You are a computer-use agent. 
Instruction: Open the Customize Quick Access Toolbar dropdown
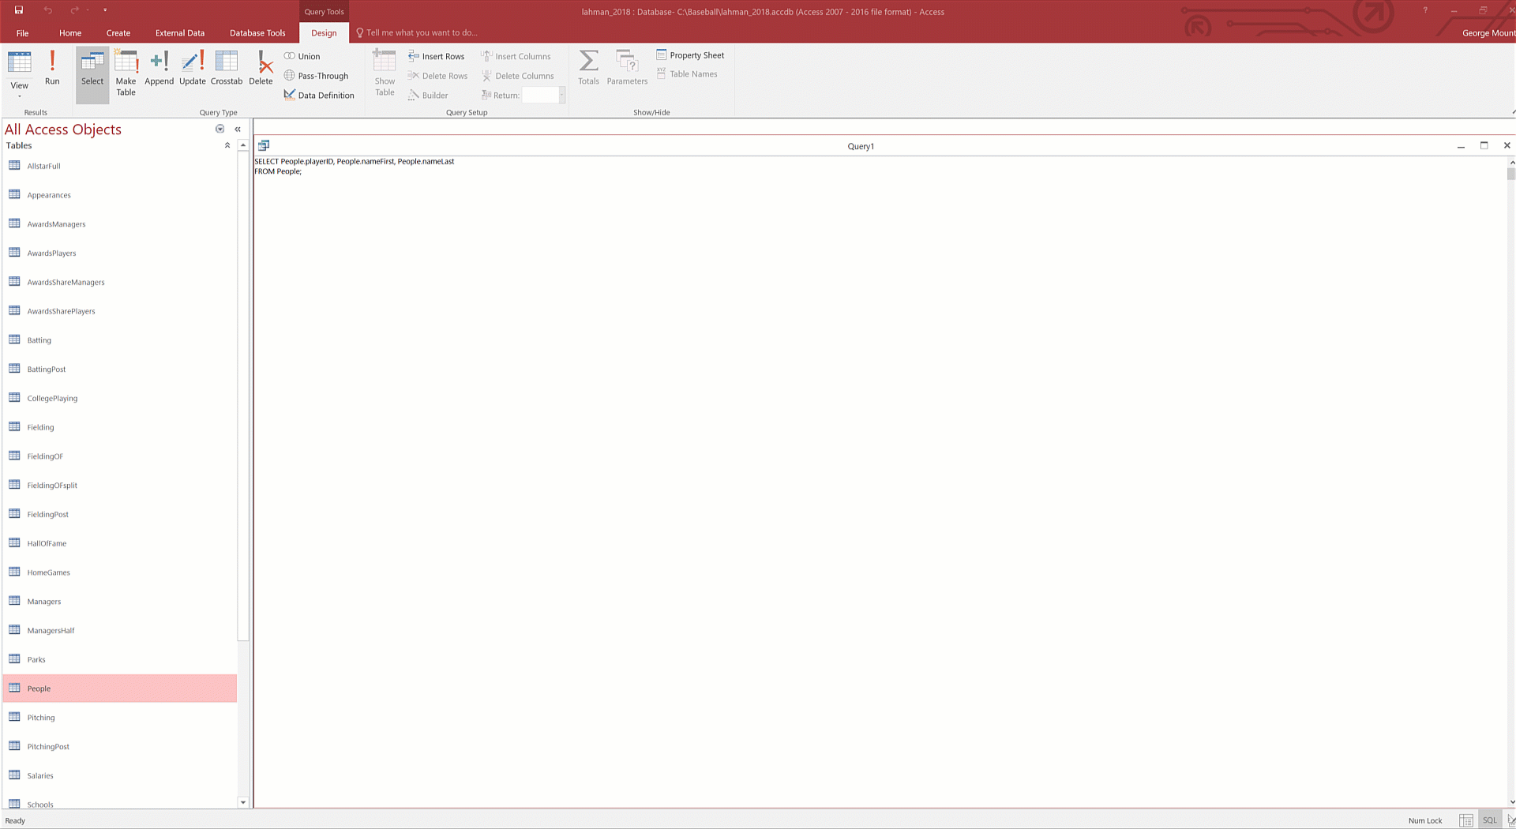[x=105, y=10]
